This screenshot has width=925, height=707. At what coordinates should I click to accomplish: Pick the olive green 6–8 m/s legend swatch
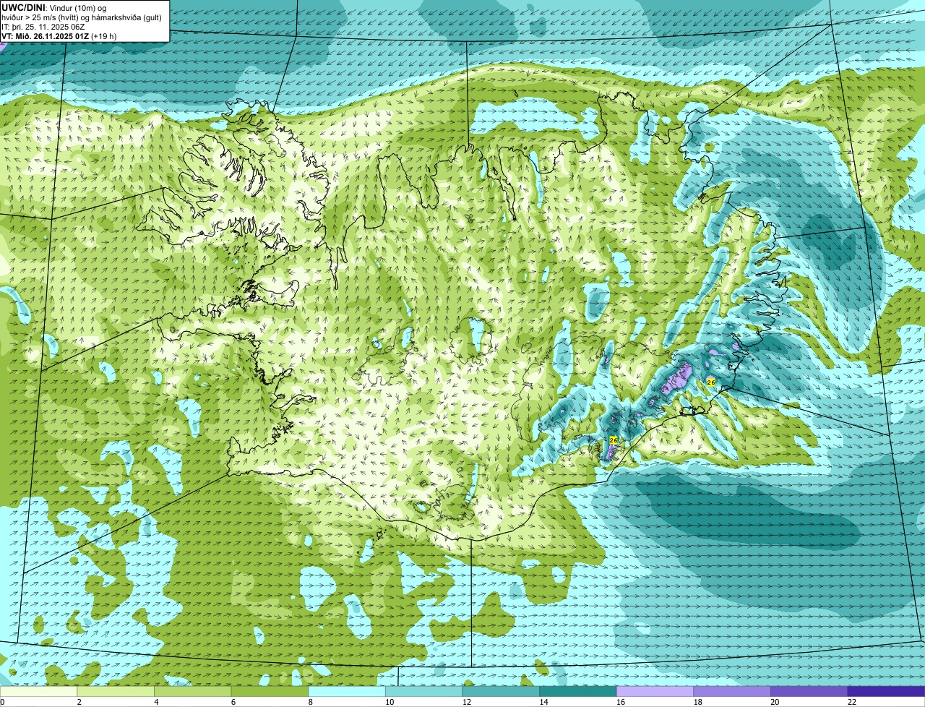click(x=270, y=691)
